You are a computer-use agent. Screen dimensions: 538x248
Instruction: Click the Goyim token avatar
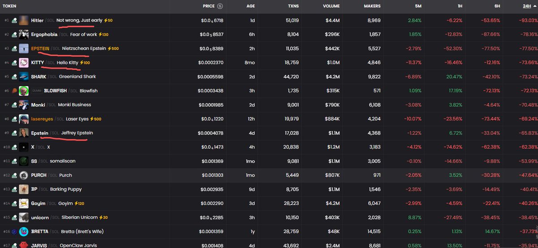[24, 204]
